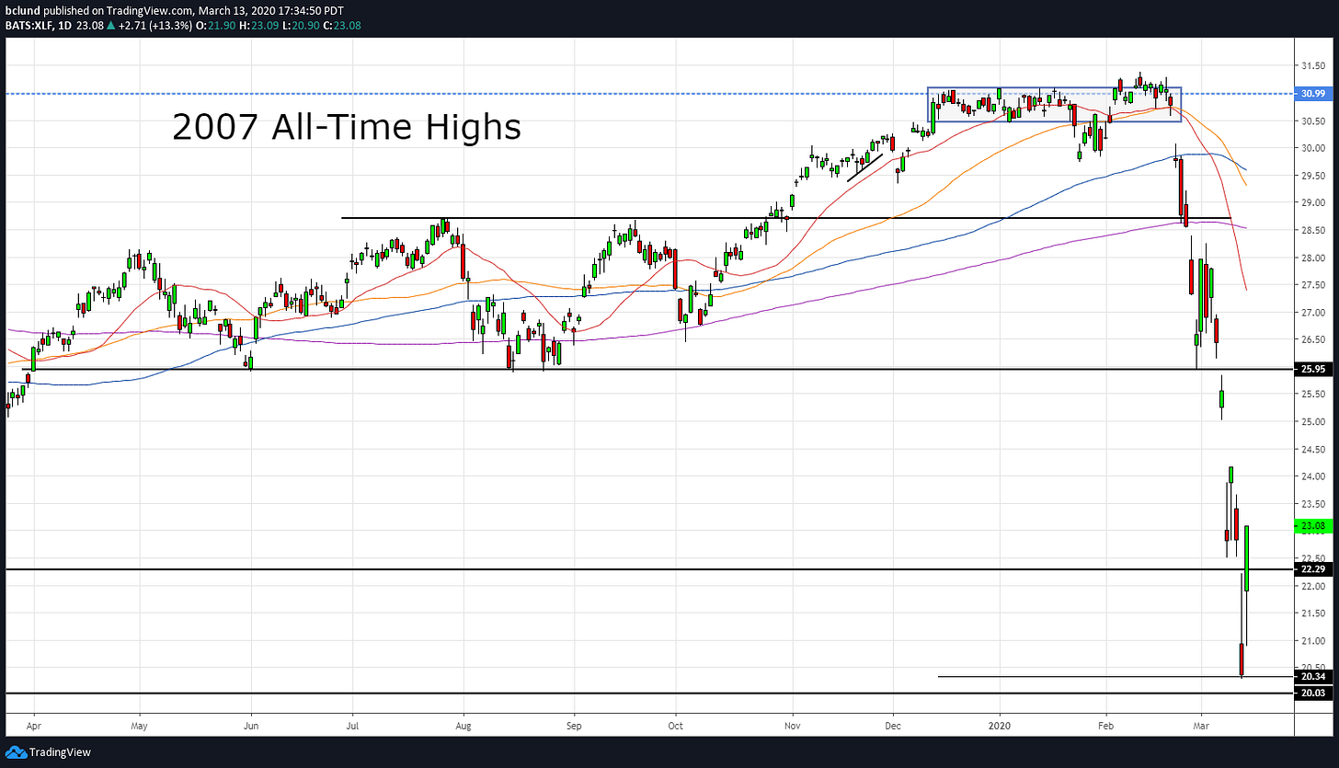Click the 27.00 price axis tick
Viewport: 1339px width, 768px height.
pos(1312,312)
